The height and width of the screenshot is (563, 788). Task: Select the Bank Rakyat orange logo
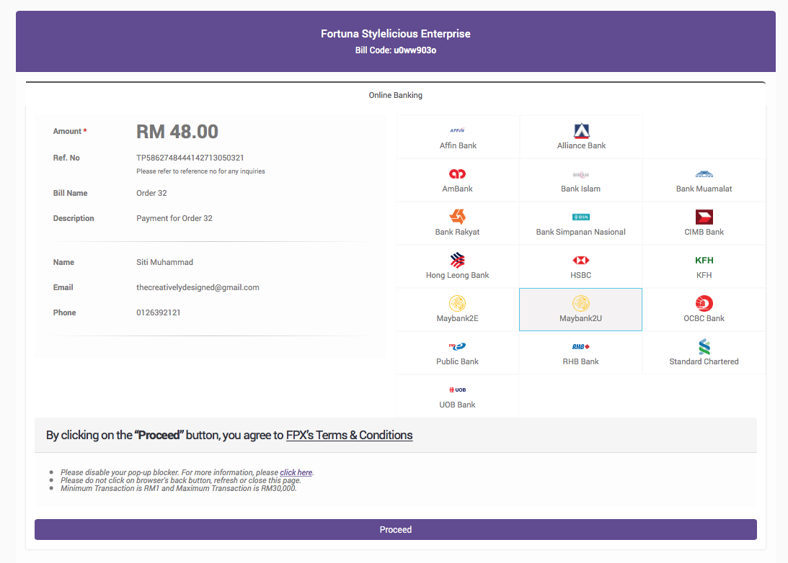[x=457, y=217]
